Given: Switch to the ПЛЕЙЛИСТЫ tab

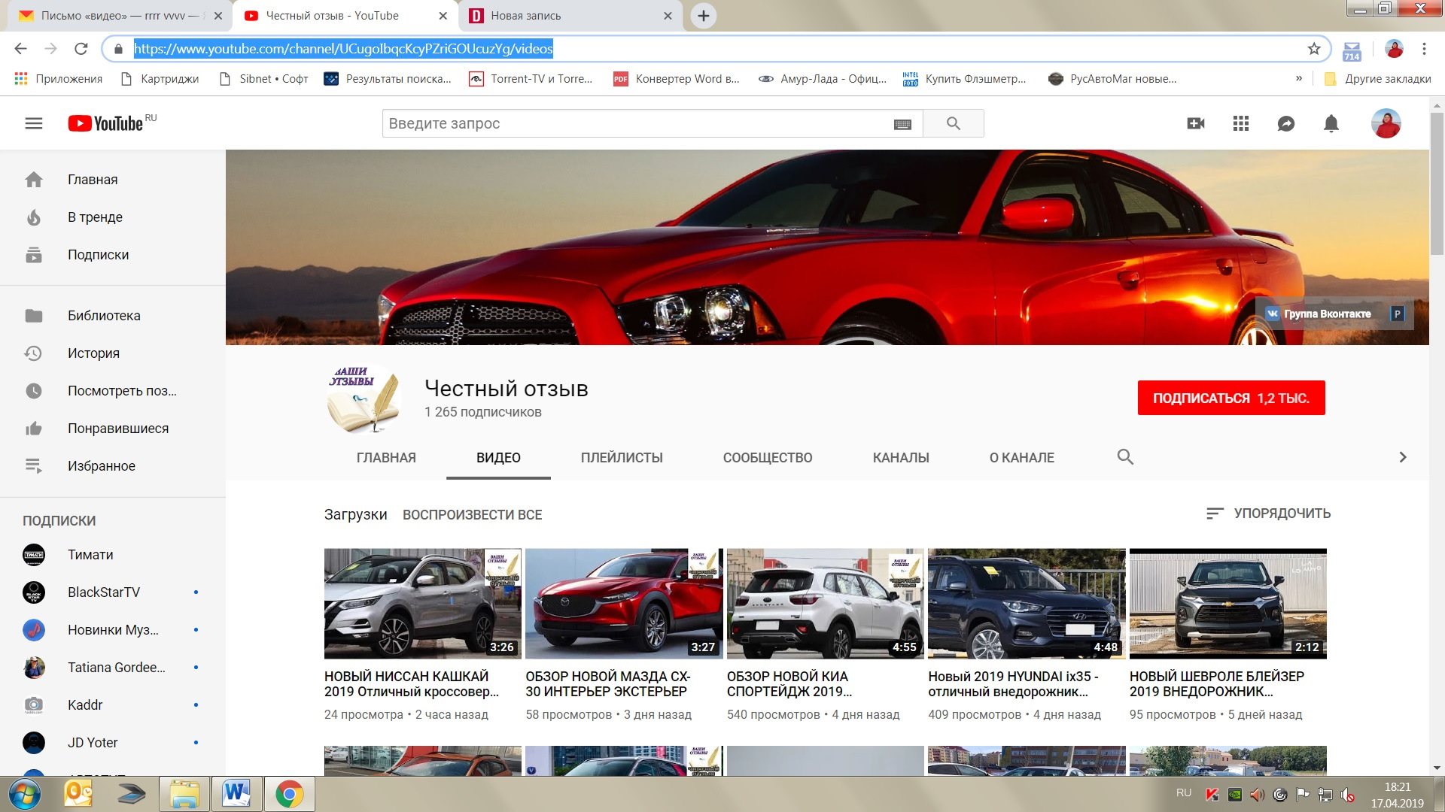Looking at the screenshot, I should pyautogui.click(x=622, y=458).
